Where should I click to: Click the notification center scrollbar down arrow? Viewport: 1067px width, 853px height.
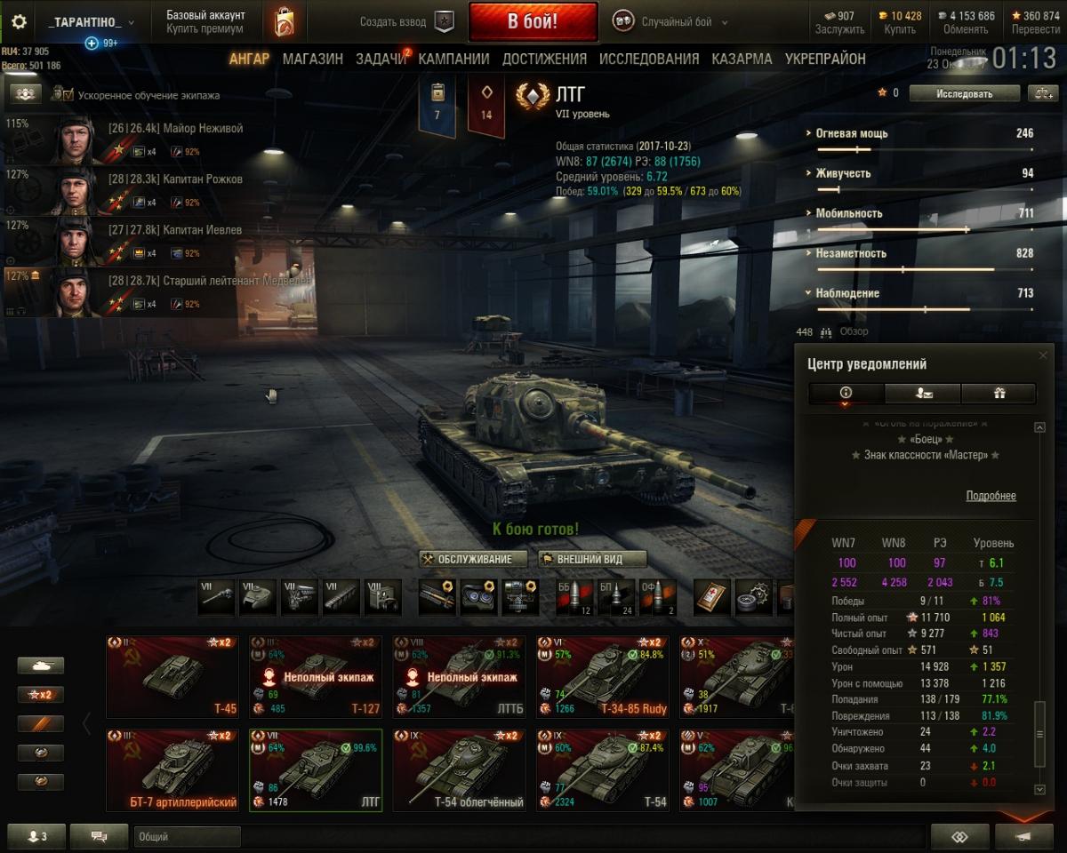coord(1040,789)
